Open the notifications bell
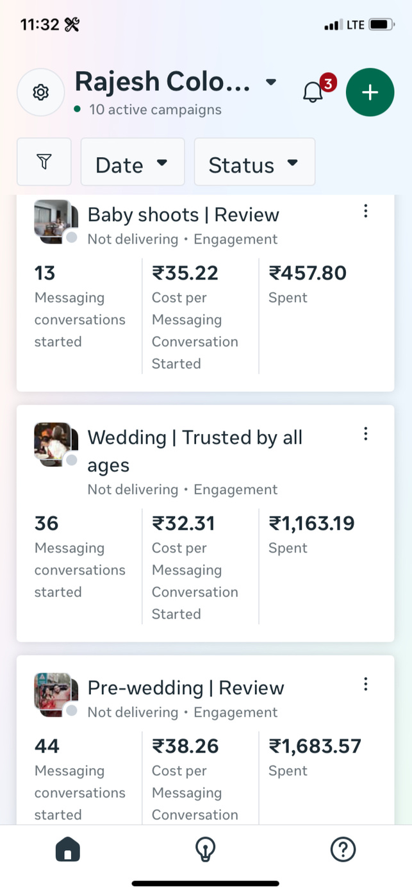The height and width of the screenshot is (895, 412). (x=313, y=92)
